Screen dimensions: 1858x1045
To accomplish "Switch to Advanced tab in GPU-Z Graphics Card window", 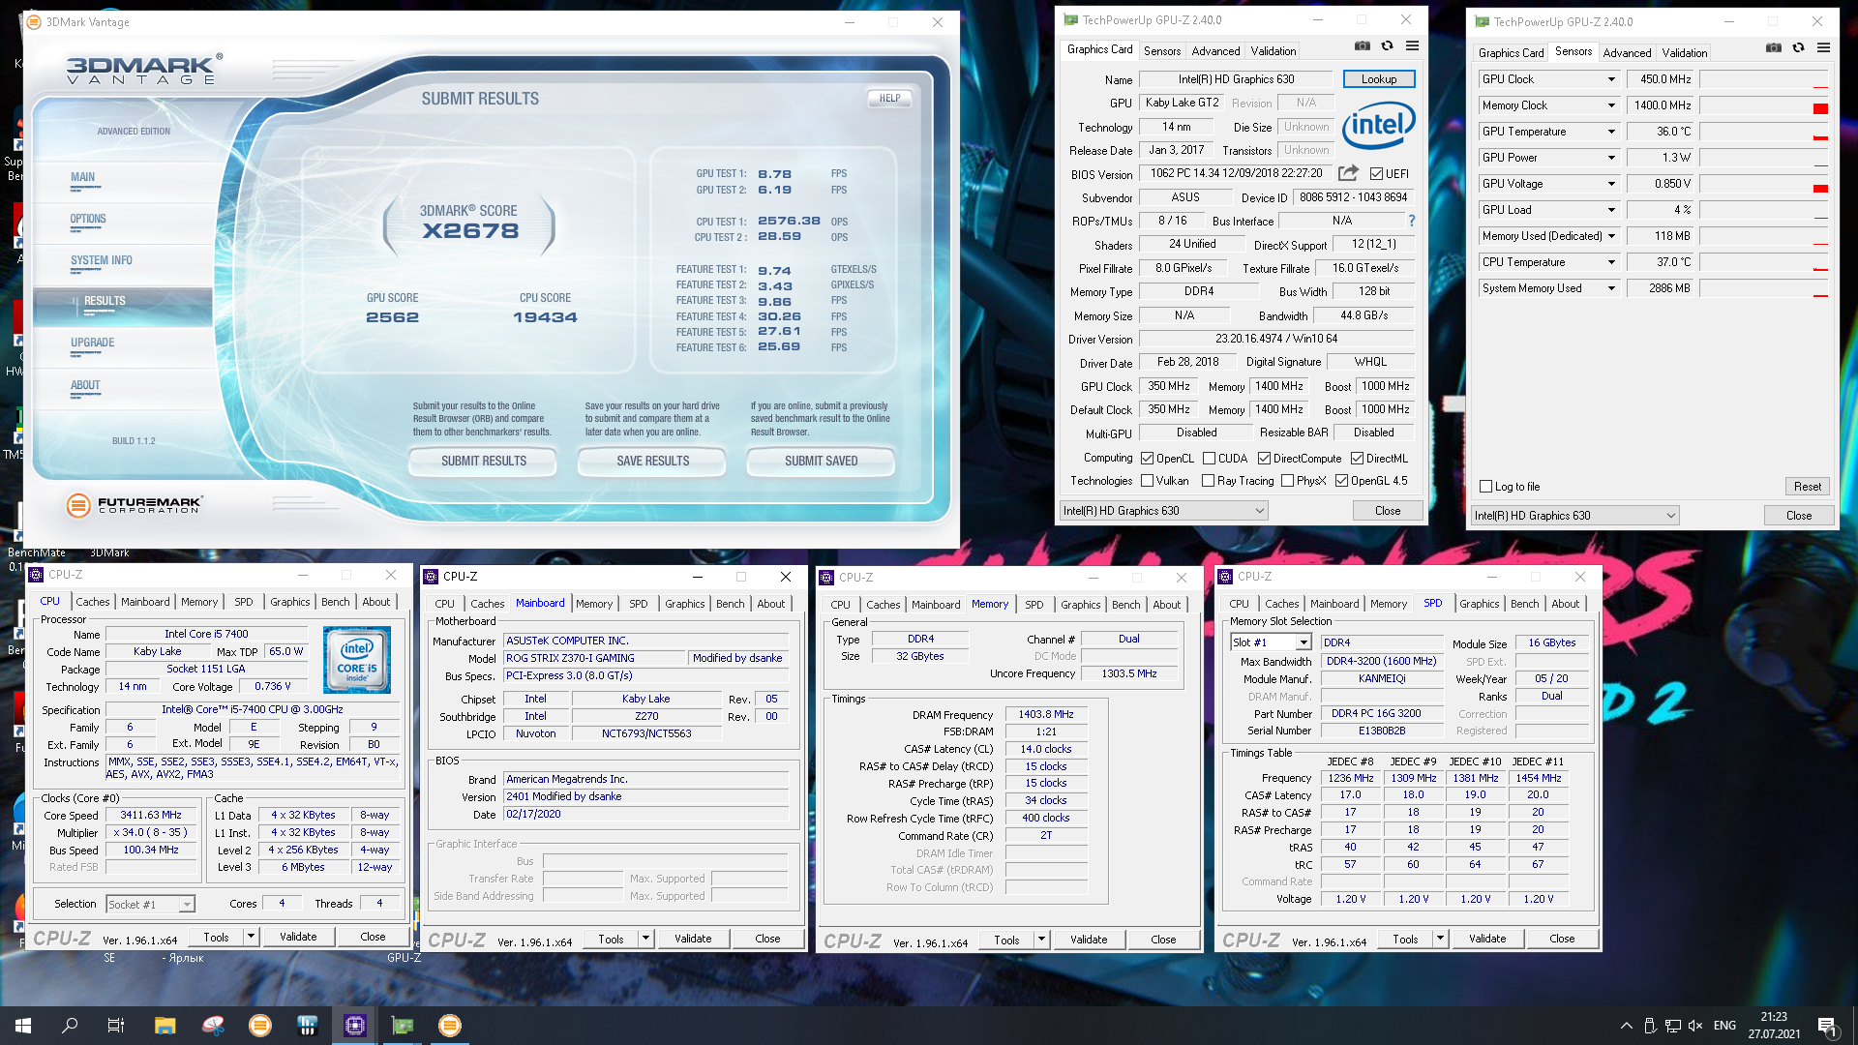I will pyautogui.click(x=1215, y=51).
